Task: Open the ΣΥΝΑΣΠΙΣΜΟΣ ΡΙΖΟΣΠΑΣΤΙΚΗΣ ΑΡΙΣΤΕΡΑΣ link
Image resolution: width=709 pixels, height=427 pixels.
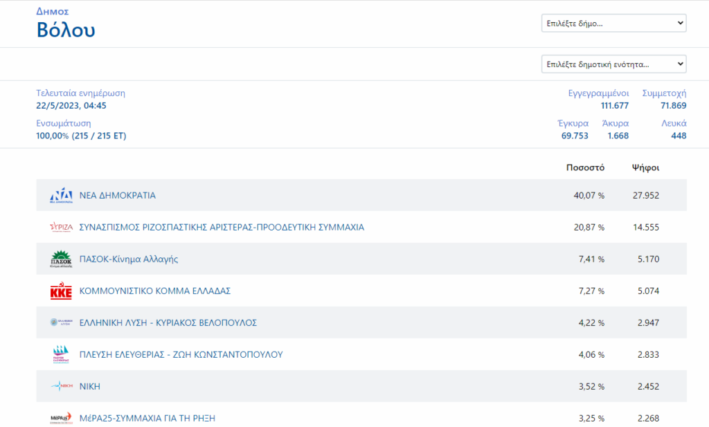Action: [x=222, y=227]
